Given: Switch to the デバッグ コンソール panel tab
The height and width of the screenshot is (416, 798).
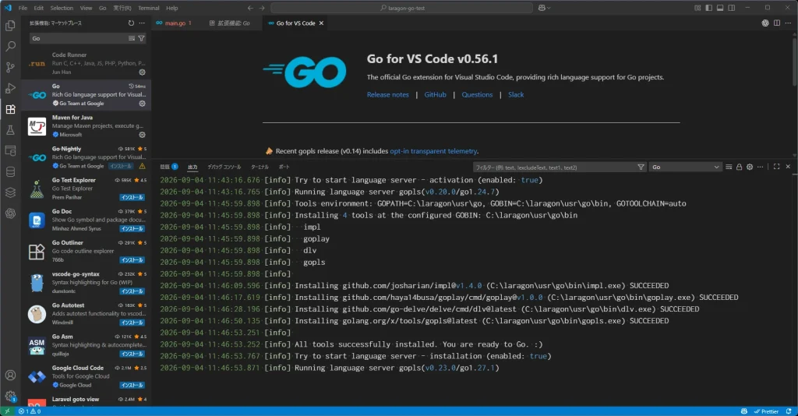Looking at the screenshot, I should click(224, 167).
